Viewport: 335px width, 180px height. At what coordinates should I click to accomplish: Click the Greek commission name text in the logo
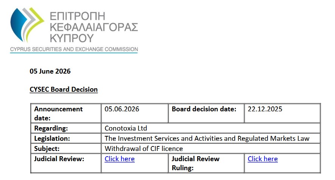[x=93, y=27]
